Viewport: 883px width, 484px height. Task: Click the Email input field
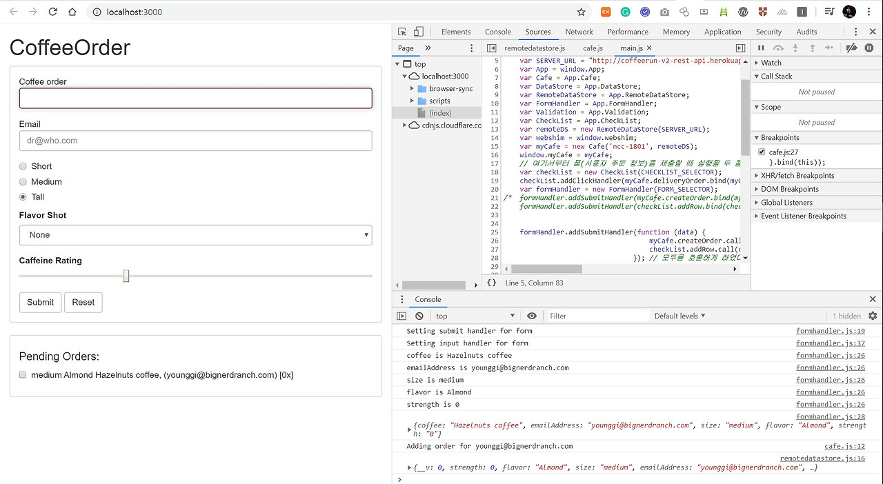tap(195, 141)
